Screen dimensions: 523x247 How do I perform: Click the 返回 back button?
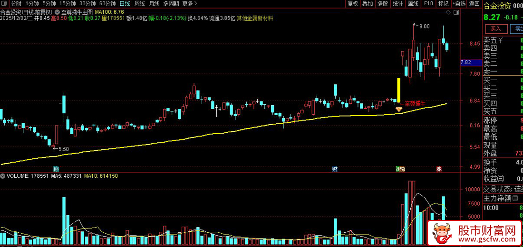coord(475,4)
